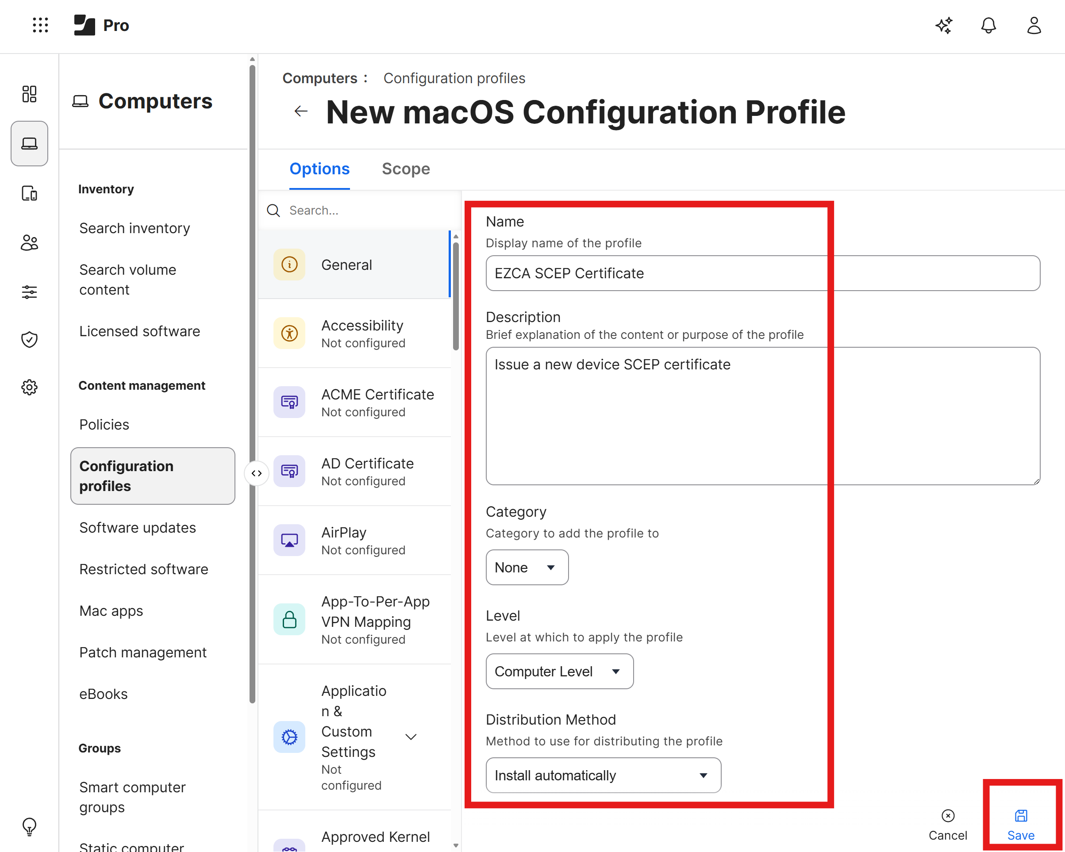The image size is (1065, 852).
Task: Select the Options tab
Action: 319,169
